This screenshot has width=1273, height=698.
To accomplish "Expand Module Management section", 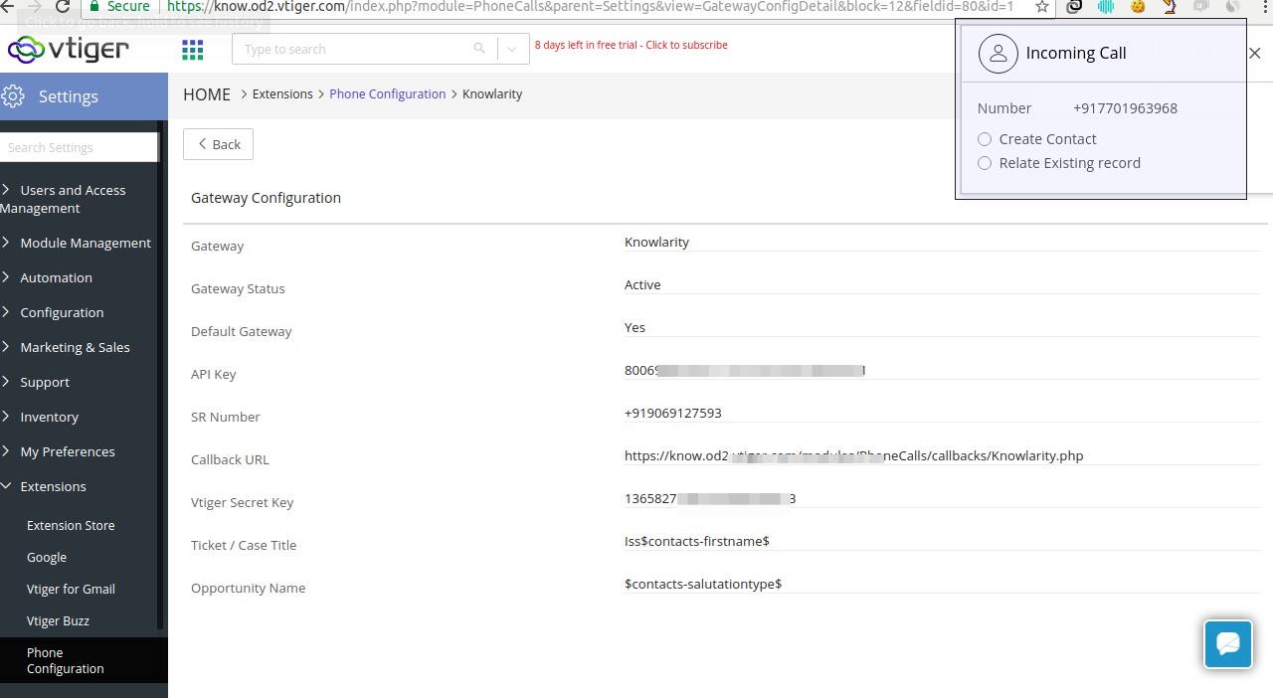I will click(79, 243).
